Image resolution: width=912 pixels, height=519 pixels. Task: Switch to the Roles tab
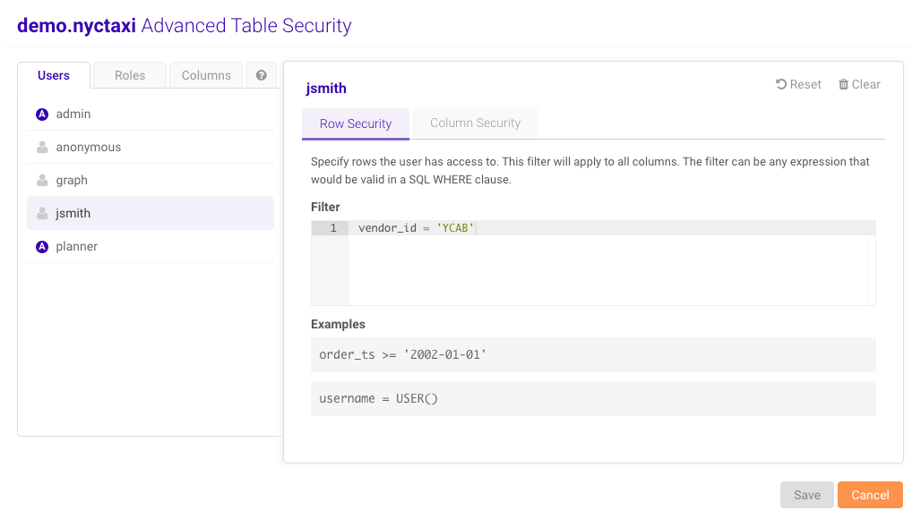coord(128,75)
